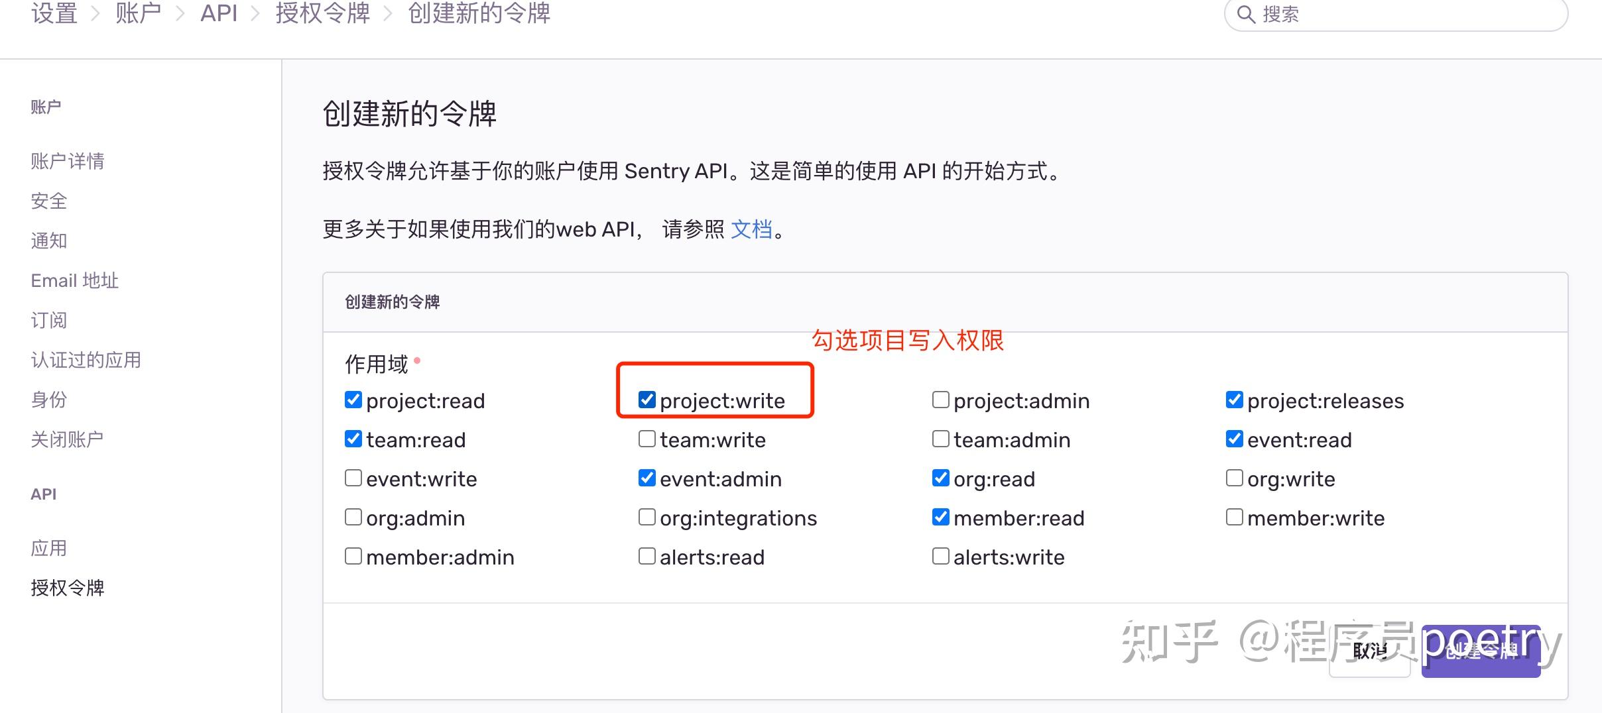This screenshot has width=1602, height=713.
Task: Click the 取消 cancel button
Action: [1370, 651]
